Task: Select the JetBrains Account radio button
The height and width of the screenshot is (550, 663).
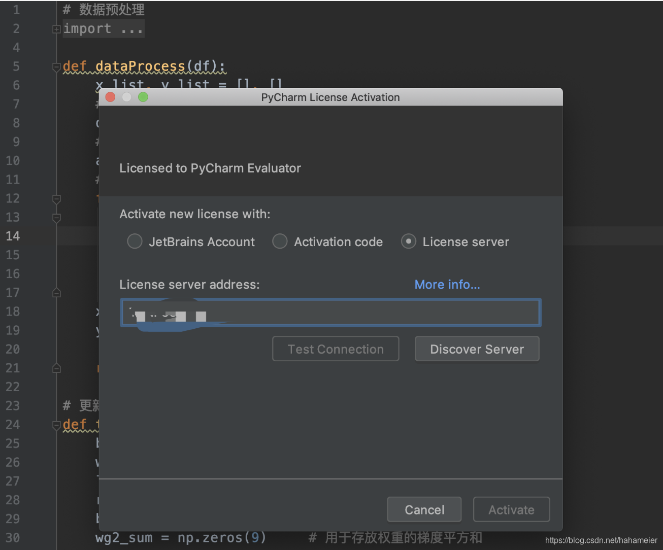Action: point(135,242)
